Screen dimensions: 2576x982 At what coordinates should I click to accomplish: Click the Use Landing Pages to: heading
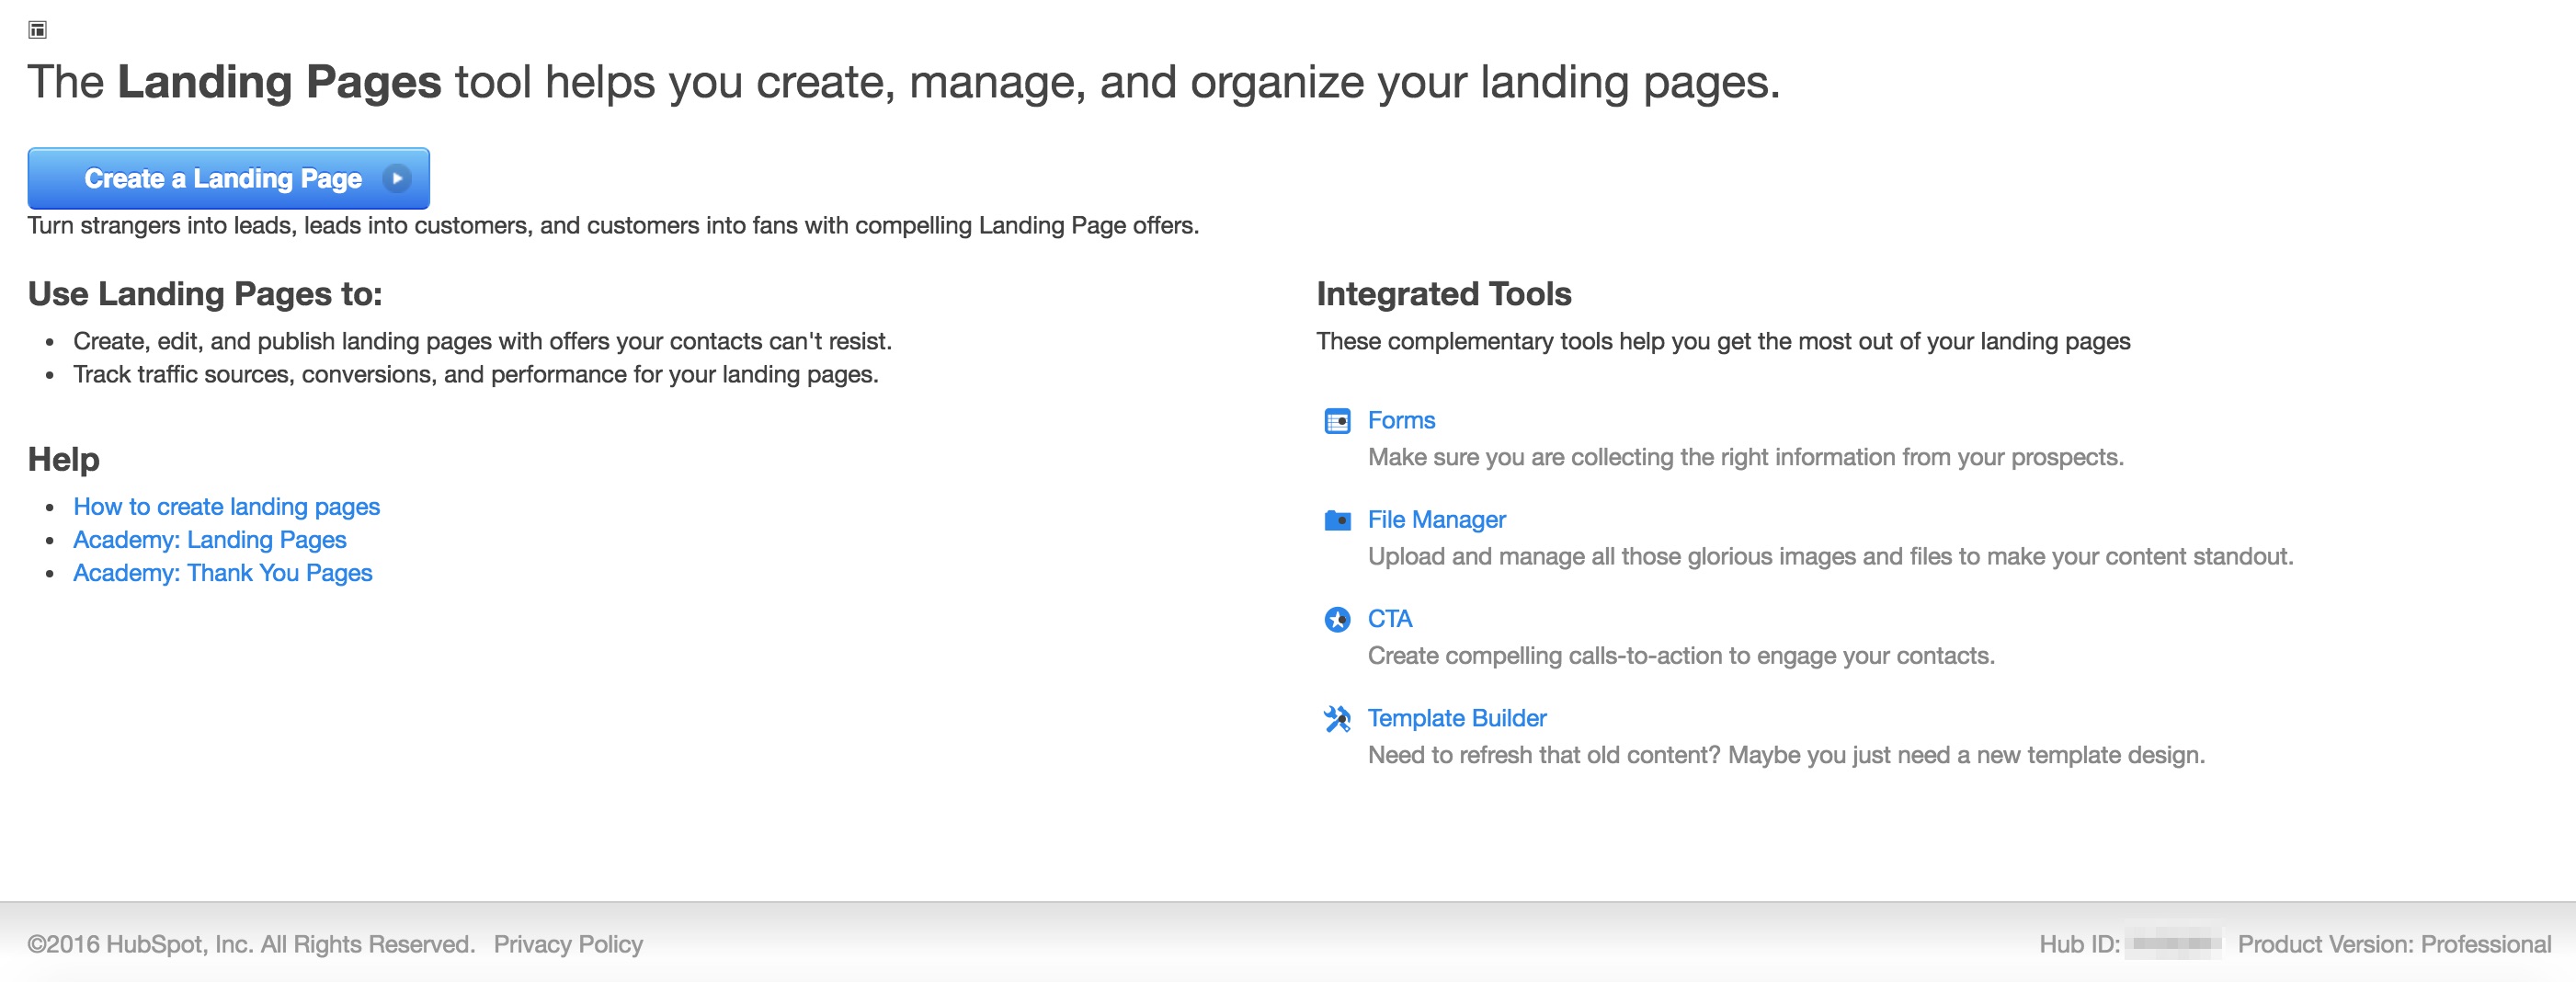pos(205,294)
